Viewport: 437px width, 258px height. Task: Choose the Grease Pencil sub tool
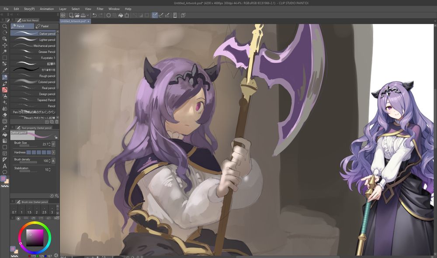click(x=33, y=52)
